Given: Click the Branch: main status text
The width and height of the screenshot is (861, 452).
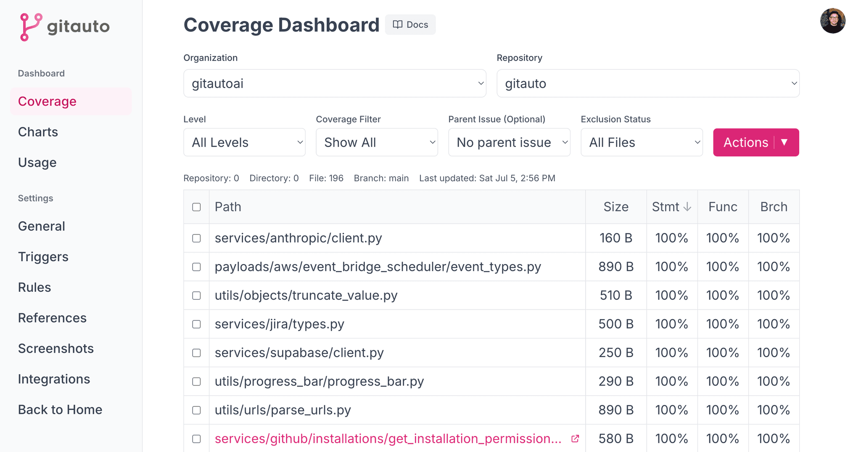Looking at the screenshot, I should 381,178.
